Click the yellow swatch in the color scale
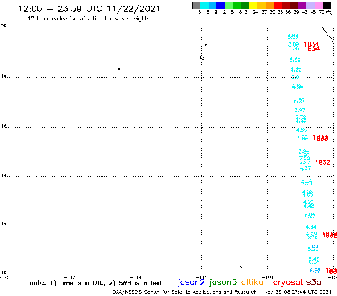This screenshot has height=296, width=337. [253, 5]
